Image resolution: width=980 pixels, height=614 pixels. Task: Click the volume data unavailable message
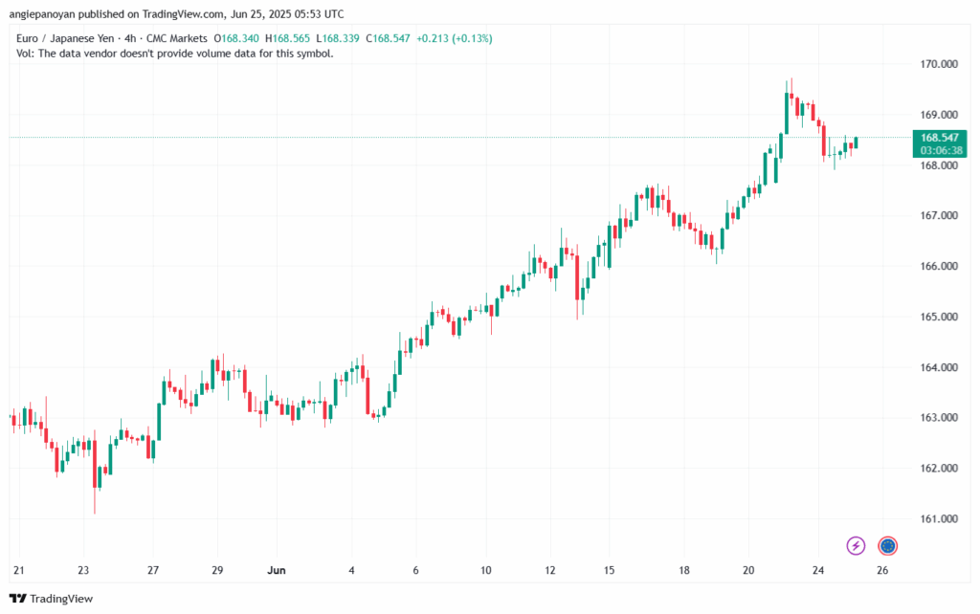coord(175,54)
